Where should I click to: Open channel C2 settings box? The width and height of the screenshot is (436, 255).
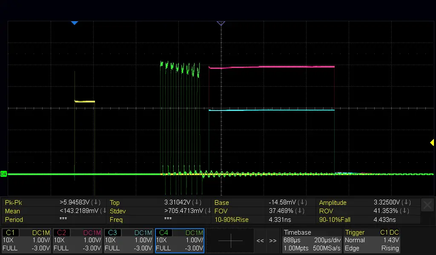(77, 241)
